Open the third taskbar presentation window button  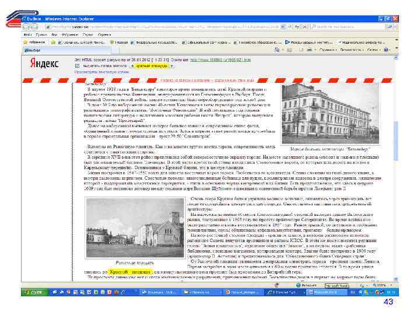[243, 292]
